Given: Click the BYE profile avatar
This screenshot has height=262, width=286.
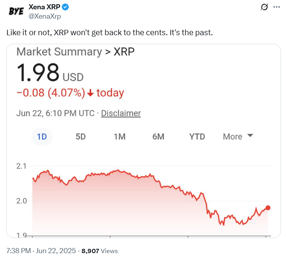Looking at the screenshot, I should pyautogui.click(x=17, y=11).
